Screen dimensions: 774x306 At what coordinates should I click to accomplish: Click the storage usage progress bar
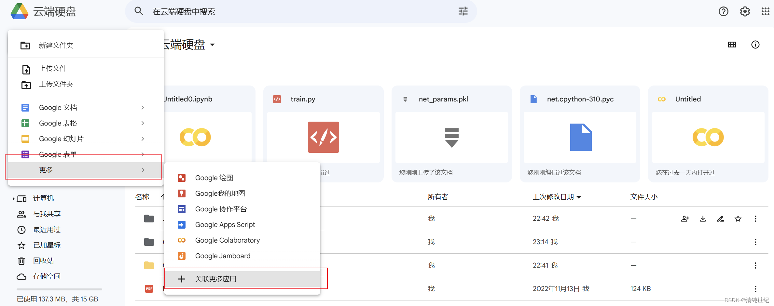pos(59,289)
